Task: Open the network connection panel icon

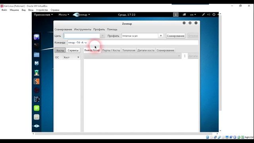Action: 203,15
